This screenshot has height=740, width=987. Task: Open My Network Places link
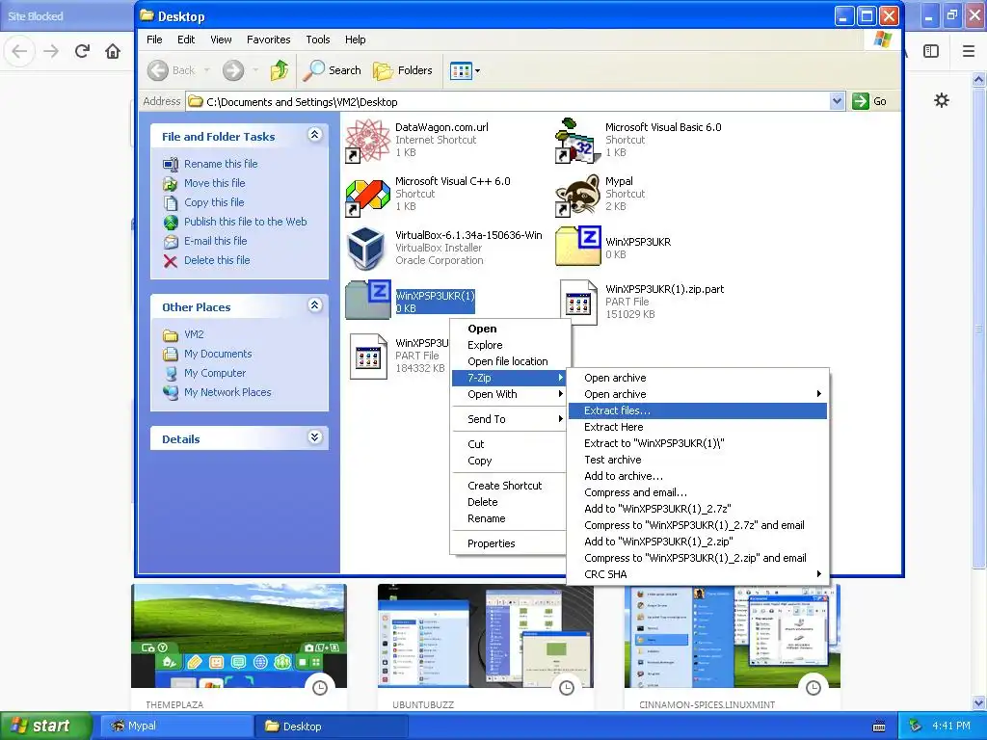click(x=227, y=393)
